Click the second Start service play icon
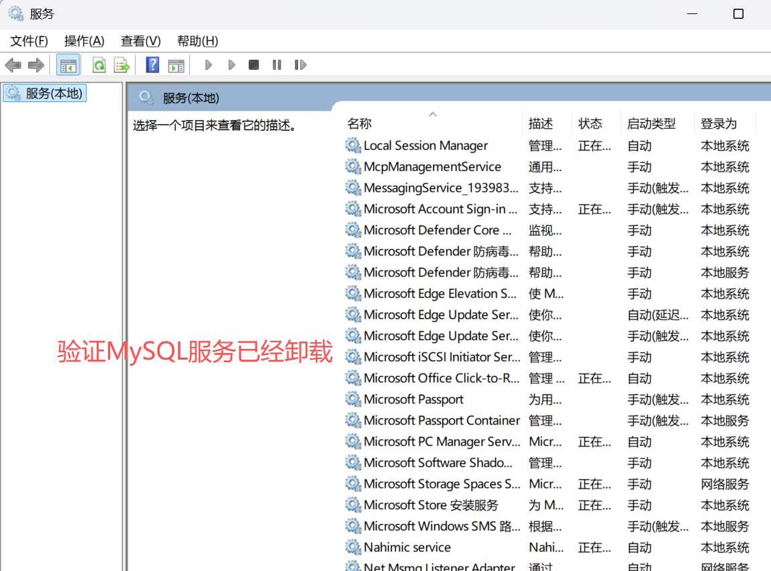This screenshot has height=571, width=771. click(232, 65)
